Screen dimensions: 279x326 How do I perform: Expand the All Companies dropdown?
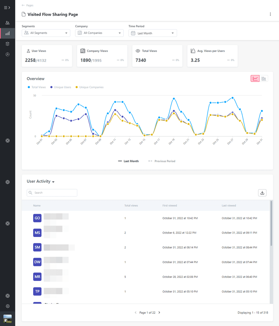click(x=99, y=33)
